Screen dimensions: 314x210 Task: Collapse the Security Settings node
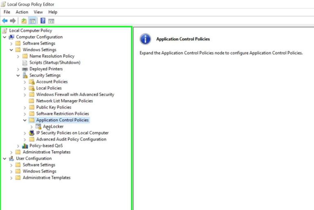tap(18, 76)
